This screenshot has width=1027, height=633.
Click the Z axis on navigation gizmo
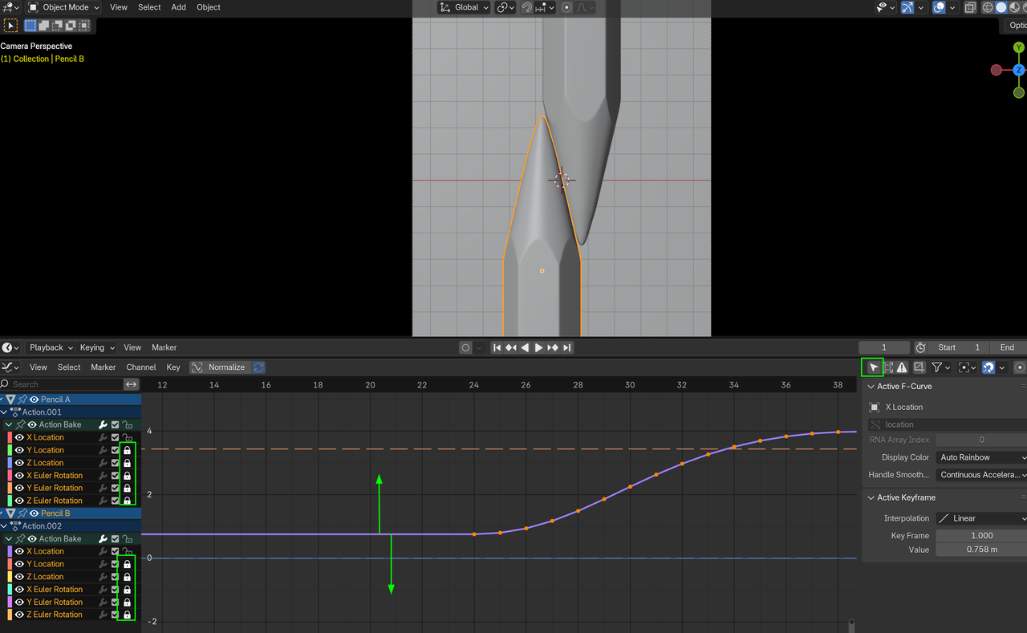[1019, 71]
